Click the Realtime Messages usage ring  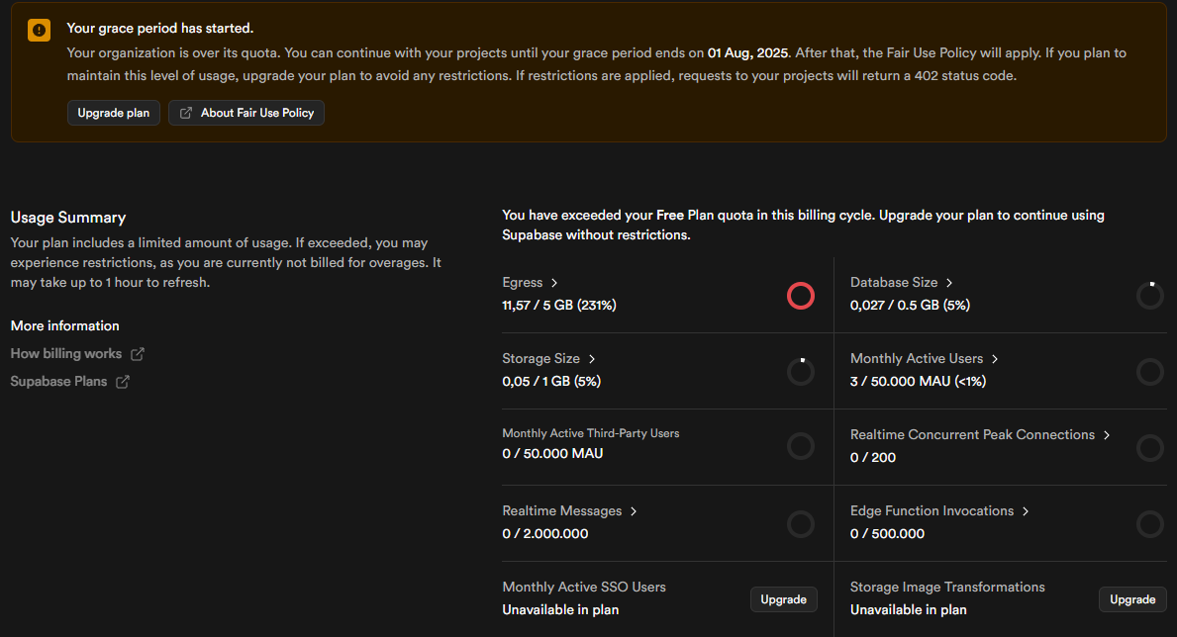pyautogui.click(x=800, y=523)
